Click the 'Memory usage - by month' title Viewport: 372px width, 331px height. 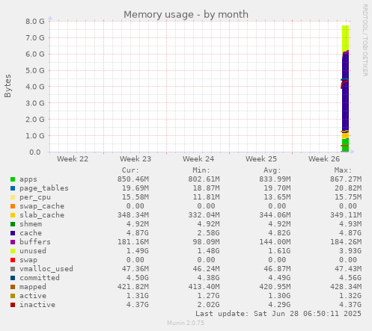pos(186,14)
